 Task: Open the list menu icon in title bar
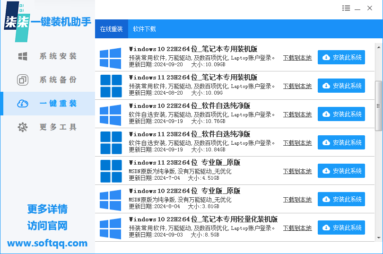click(346, 8)
